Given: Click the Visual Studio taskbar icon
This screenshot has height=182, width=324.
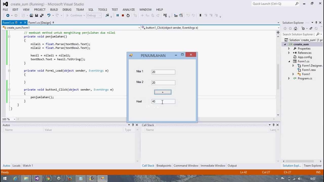Looking at the screenshot, I should tap(37, 178).
